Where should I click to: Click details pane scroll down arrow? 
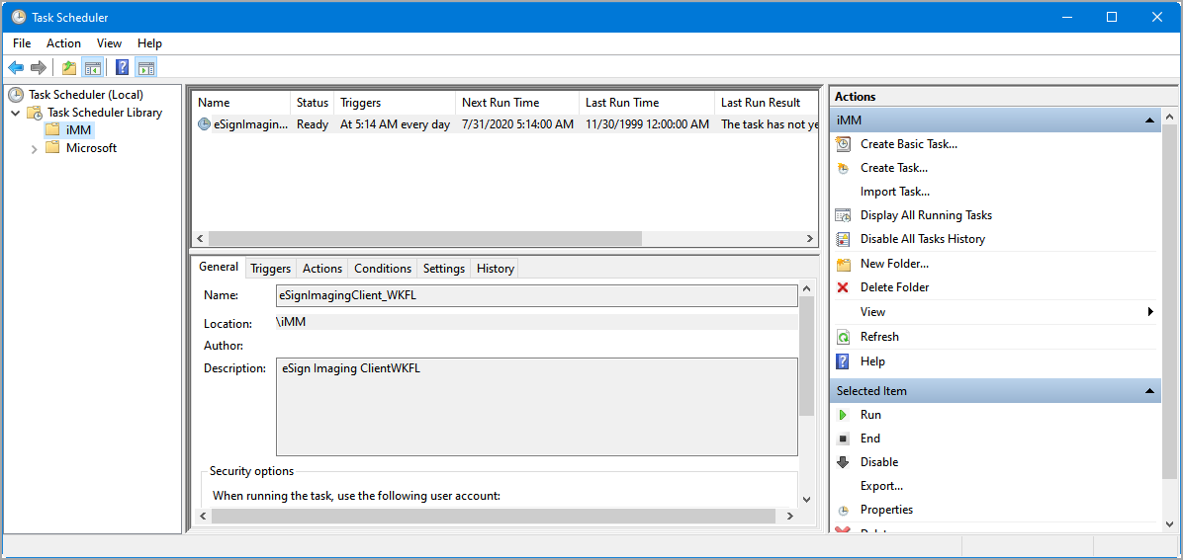(806, 499)
